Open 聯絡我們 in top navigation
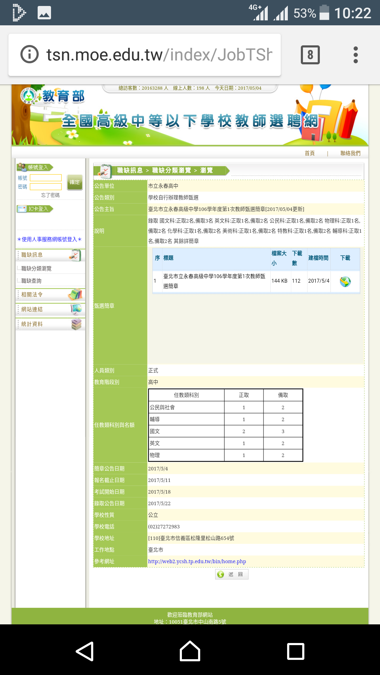 coord(350,153)
